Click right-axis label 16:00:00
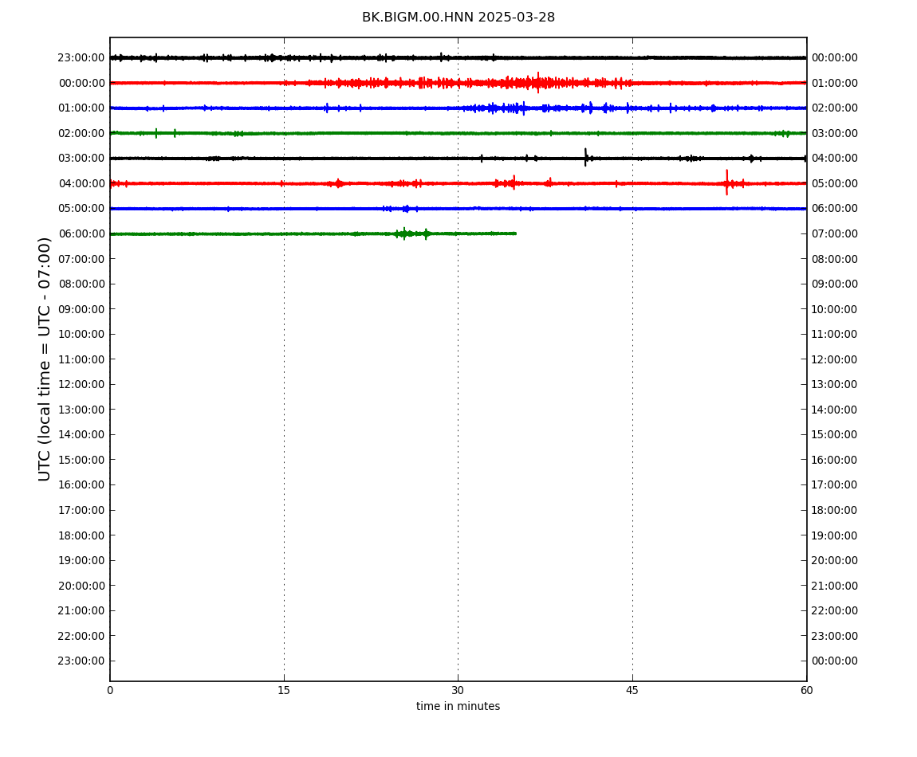 click(x=835, y=460)
